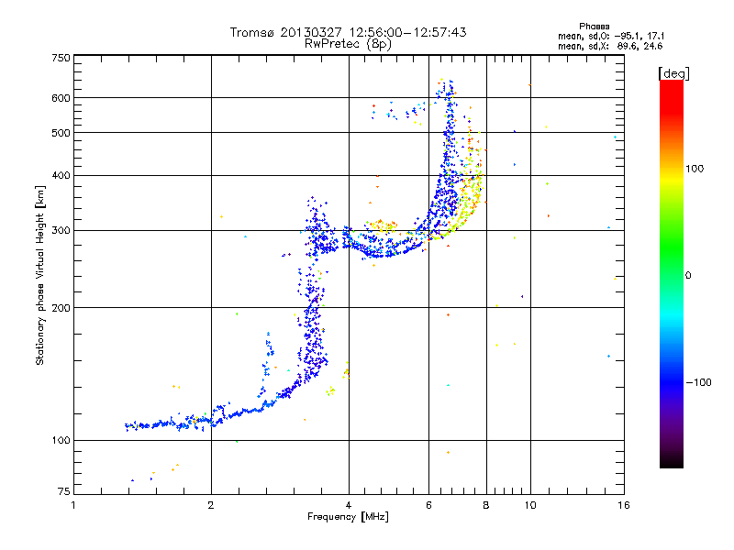This screenshot has width=734, height=550.
Task: Click the y-axis '300' tick label
Action: point(61,231)
